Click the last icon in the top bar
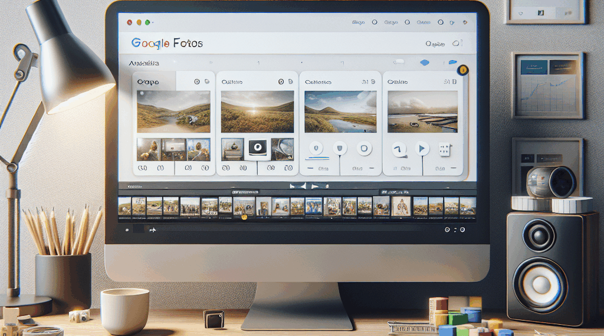604x336 pixels. point(465,22)
